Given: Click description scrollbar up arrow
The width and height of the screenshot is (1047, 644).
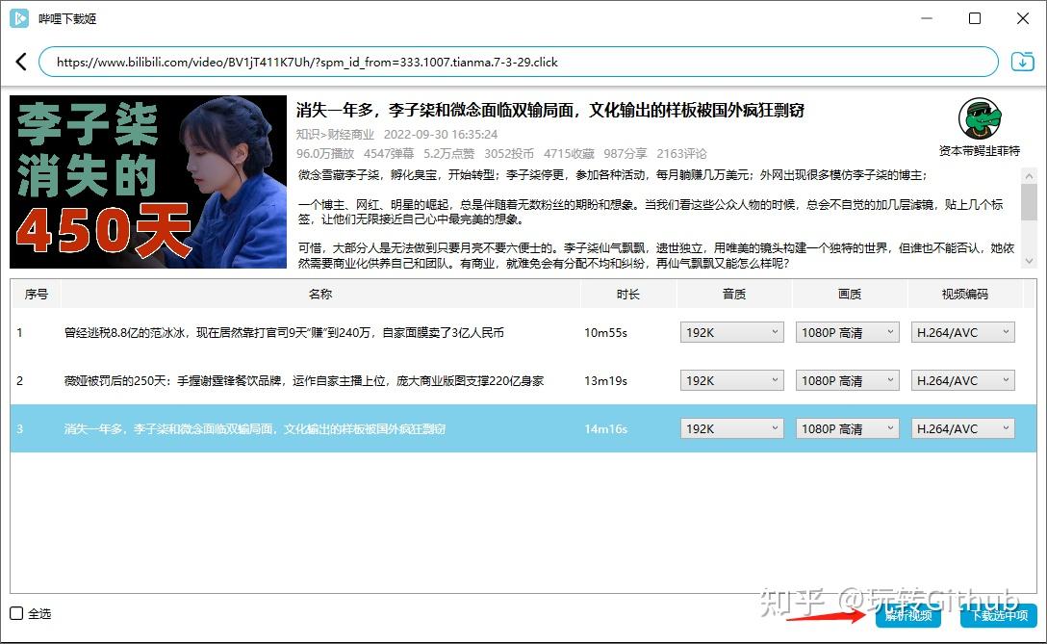Looking at the screenshot, I should pos(1029,176).
